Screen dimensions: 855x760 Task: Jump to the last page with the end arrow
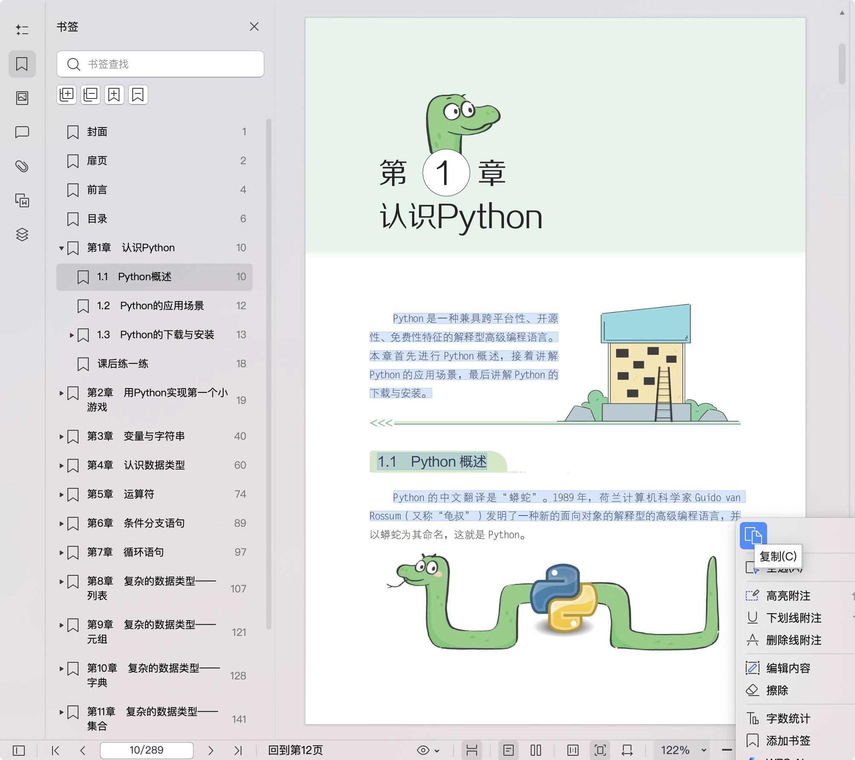238,750
